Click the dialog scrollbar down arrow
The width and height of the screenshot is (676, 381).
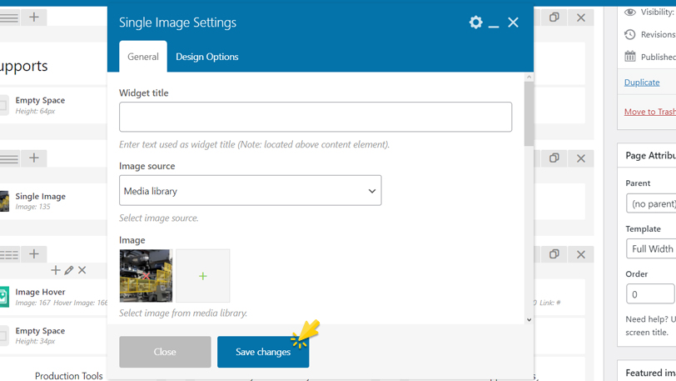click(x=529, y=319)
